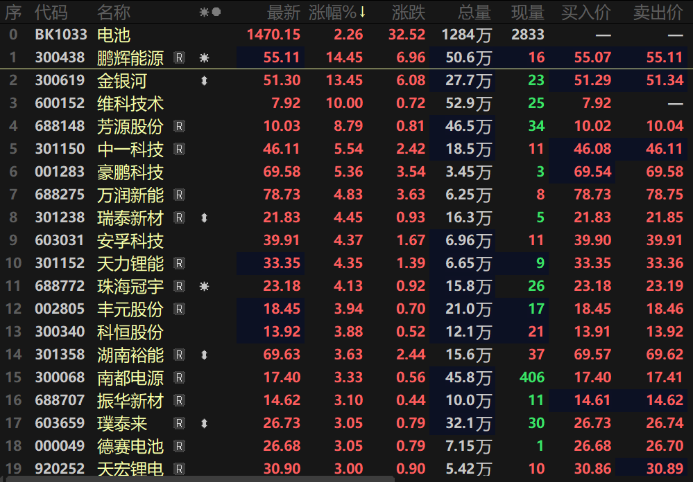
Task: Select stock 安孚科技 by name
Action: click(x=130, y=240)
